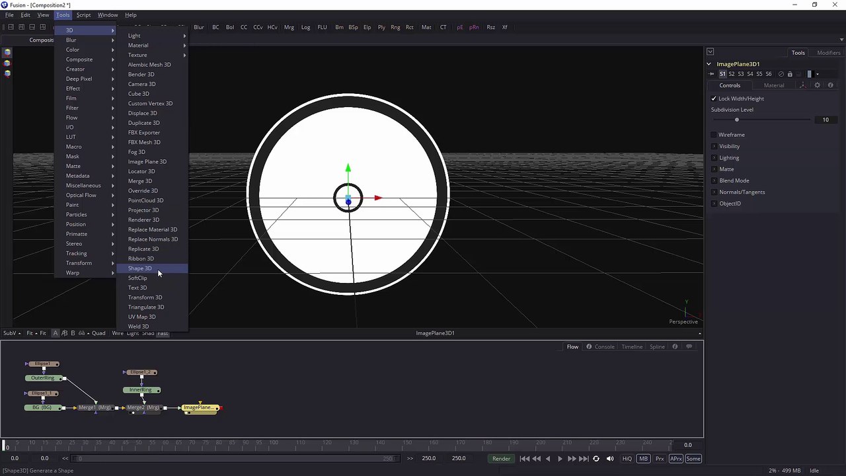
Task: Switch to the Material tab
Action: coord(774,85)
